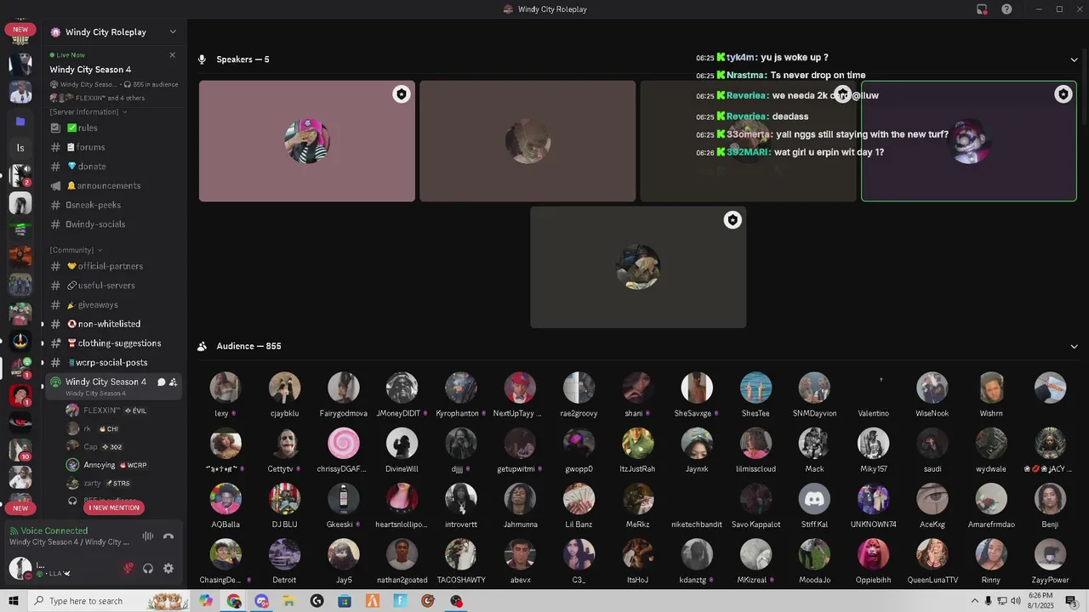Open Google Chrome from taskbar
This screenshot has width=1089, height=612.
coord(234,601)
